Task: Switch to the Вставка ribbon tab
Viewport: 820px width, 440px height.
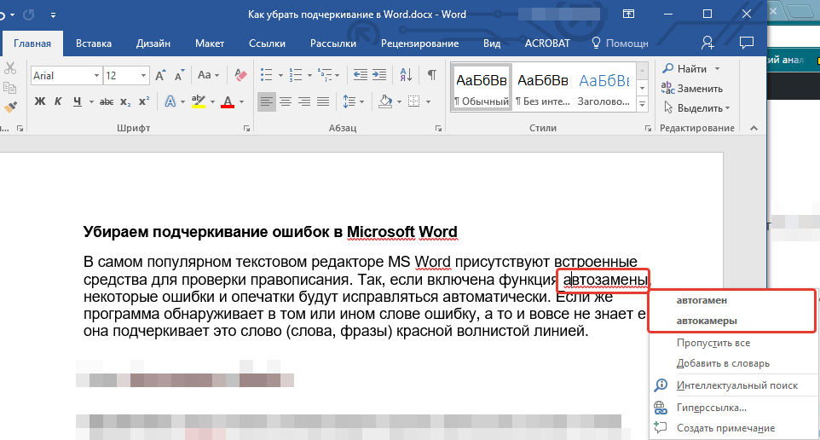Action: (94, 43)
